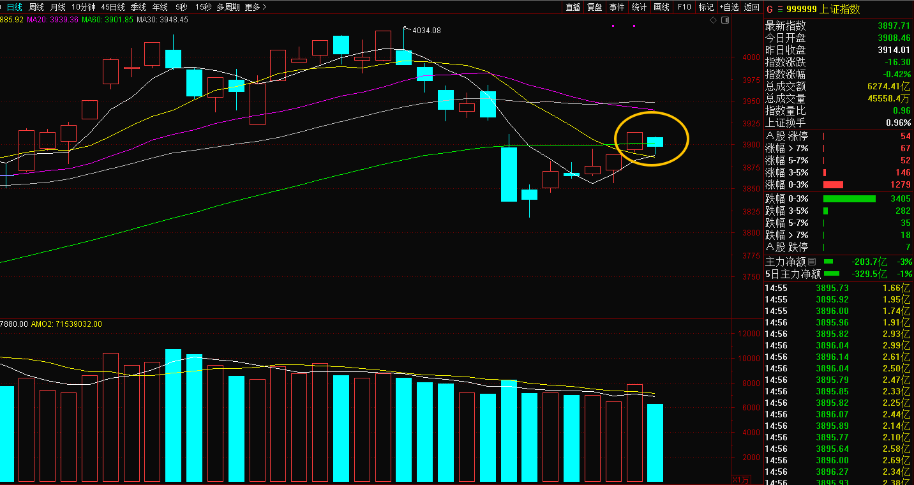
Task: Open the 复盘 review function
Action: [595, 7]
